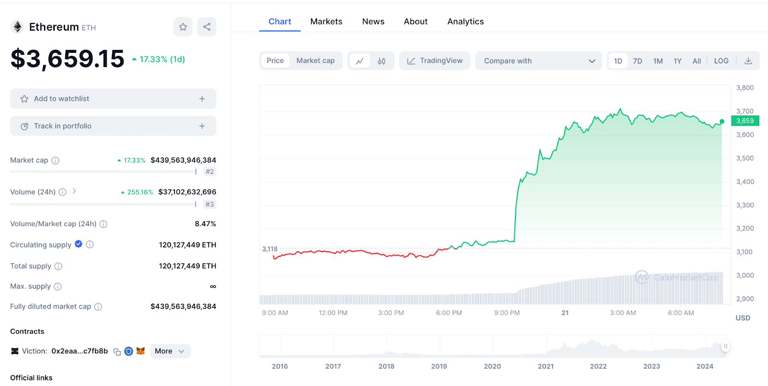Screen dimensions: 768x386
Task: Click the 2020 marker in the year navigator
Action: (x=492, y=366)
